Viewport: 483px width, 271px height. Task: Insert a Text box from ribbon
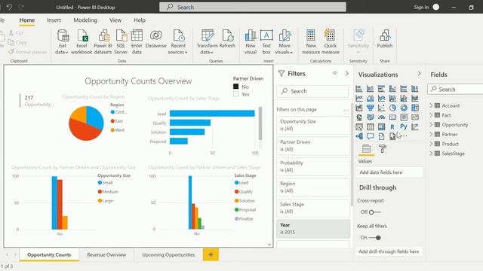[x=266, y=42]
